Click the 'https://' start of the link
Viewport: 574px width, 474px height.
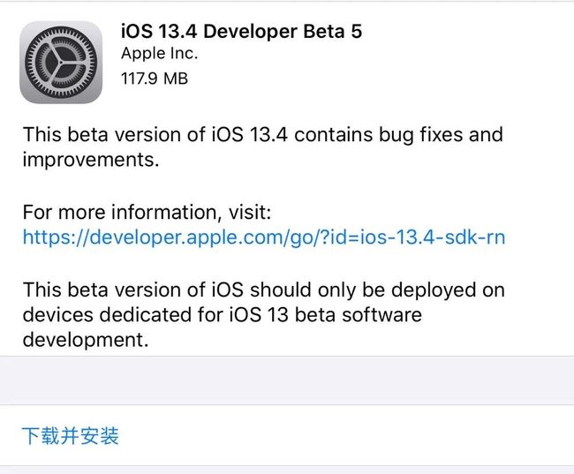[x=56, y=237]
